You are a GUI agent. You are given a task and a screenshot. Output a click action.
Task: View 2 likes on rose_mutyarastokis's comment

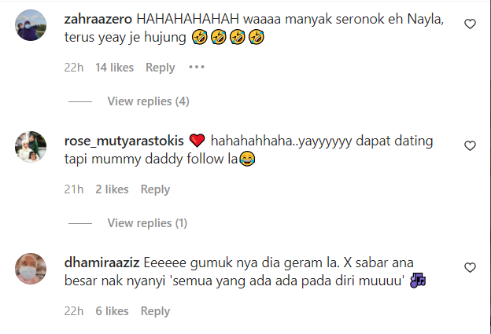click(112, 189)
